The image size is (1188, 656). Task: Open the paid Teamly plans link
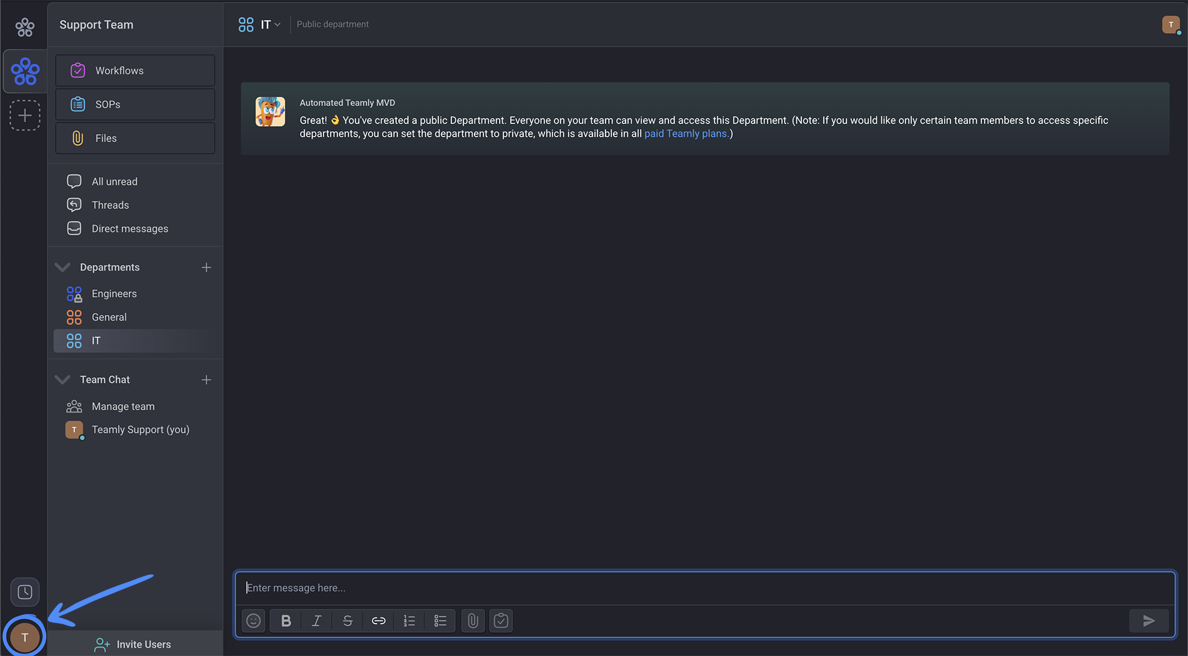point(685,133)
